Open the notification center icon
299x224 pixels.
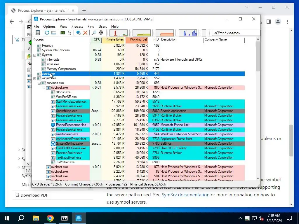(289, 218)
